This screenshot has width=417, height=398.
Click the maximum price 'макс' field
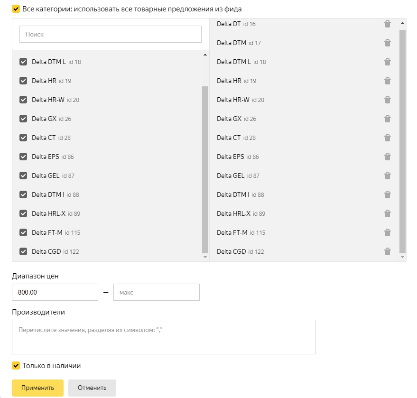tap(156, 292)
